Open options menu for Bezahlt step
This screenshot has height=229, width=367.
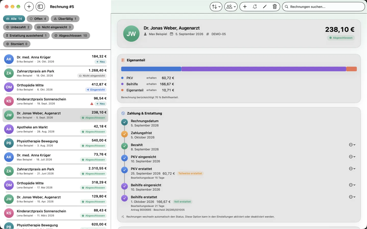coord(352,145)
